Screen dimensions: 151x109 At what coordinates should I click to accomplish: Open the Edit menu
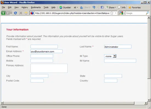(x=10, y=7)
